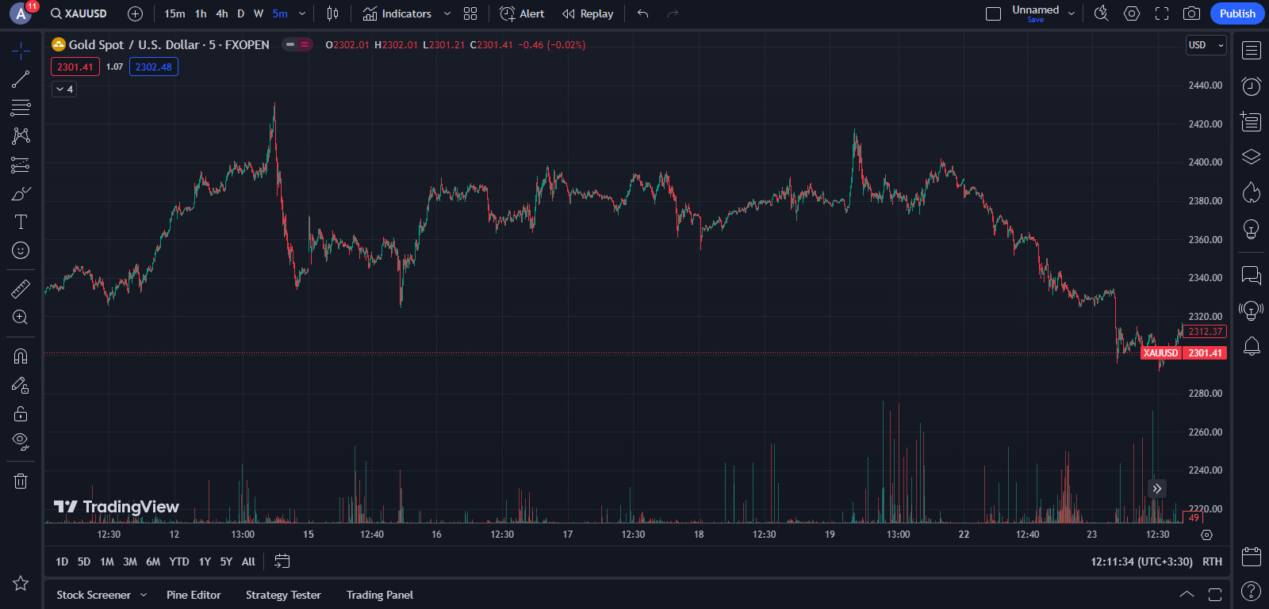Switch to weekly W timeframe

pyautogui.click(x=259, y=13)
